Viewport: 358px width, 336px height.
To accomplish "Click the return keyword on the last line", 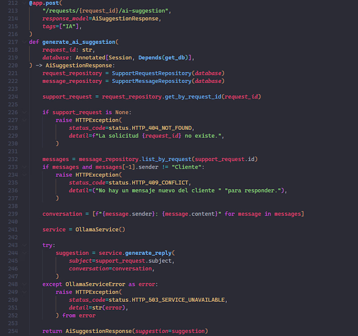I will click(52, 331).
